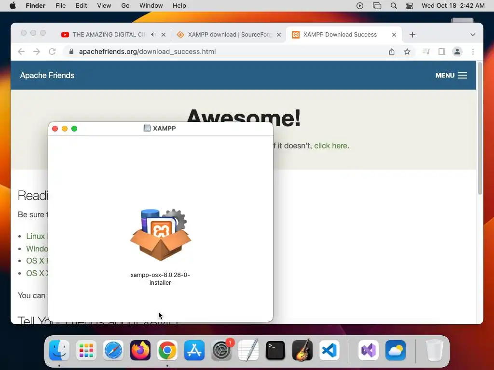Viewport: 494px width, 370px height.
Task: Click the xampp-osx-8.0.28-0-installer file name label
Action: point(160,279)
